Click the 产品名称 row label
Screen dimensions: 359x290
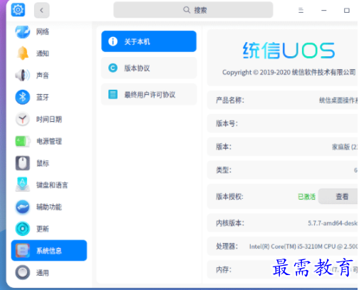pos(230,100)
